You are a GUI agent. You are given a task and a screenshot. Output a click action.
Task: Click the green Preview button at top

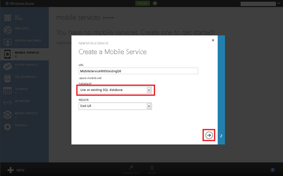(x=142, y=3)
